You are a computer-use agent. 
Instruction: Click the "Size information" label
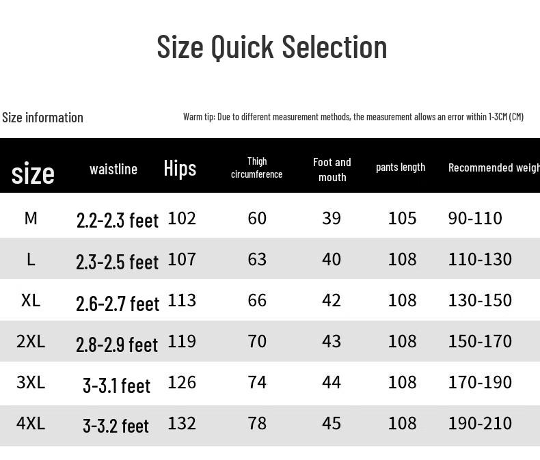point(42,118)
